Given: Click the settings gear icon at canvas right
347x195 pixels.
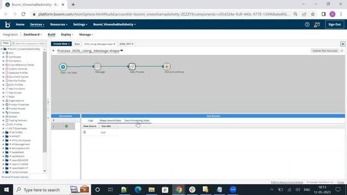Looking at the screenshot, I should (x=343, y=44).
